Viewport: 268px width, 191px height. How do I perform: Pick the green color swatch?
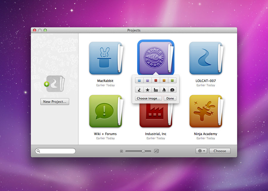[x=172, y=80]
